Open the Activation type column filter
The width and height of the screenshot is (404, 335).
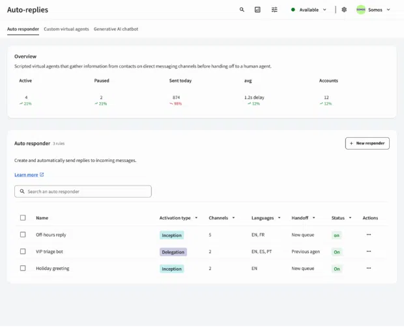[196, 218]
